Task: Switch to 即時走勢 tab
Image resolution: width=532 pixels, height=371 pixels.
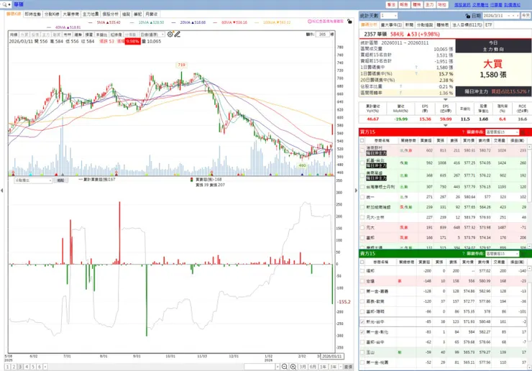Action: 32,14
